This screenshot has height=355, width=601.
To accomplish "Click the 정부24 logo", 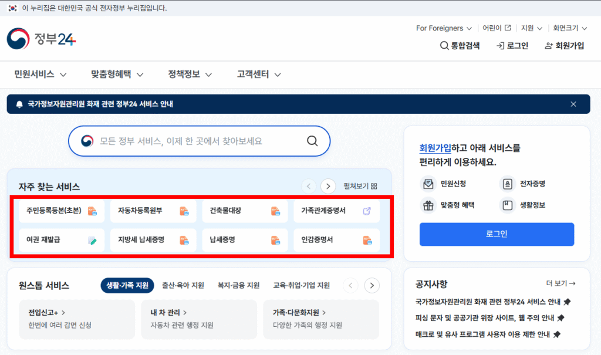I will click(x=41, y=39).
